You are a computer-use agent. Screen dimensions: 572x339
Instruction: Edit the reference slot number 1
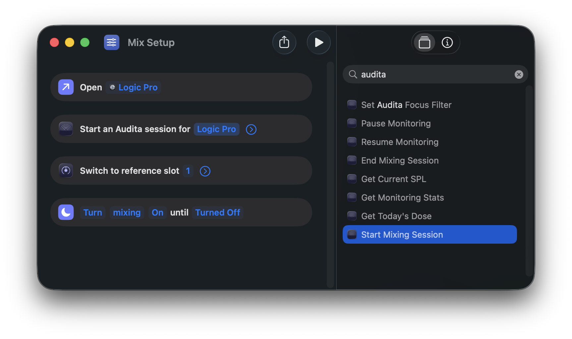(x=188, y=171)
